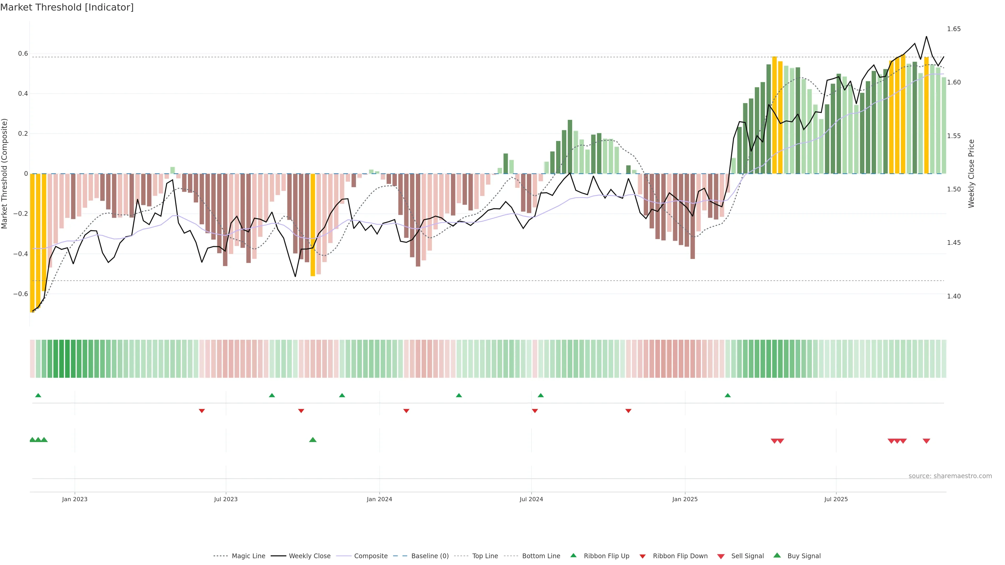The width and height of the screenshot is (1005, 565).
Task: Click the Ribbon Flip Down legend triangle
Action: (643, 556)
